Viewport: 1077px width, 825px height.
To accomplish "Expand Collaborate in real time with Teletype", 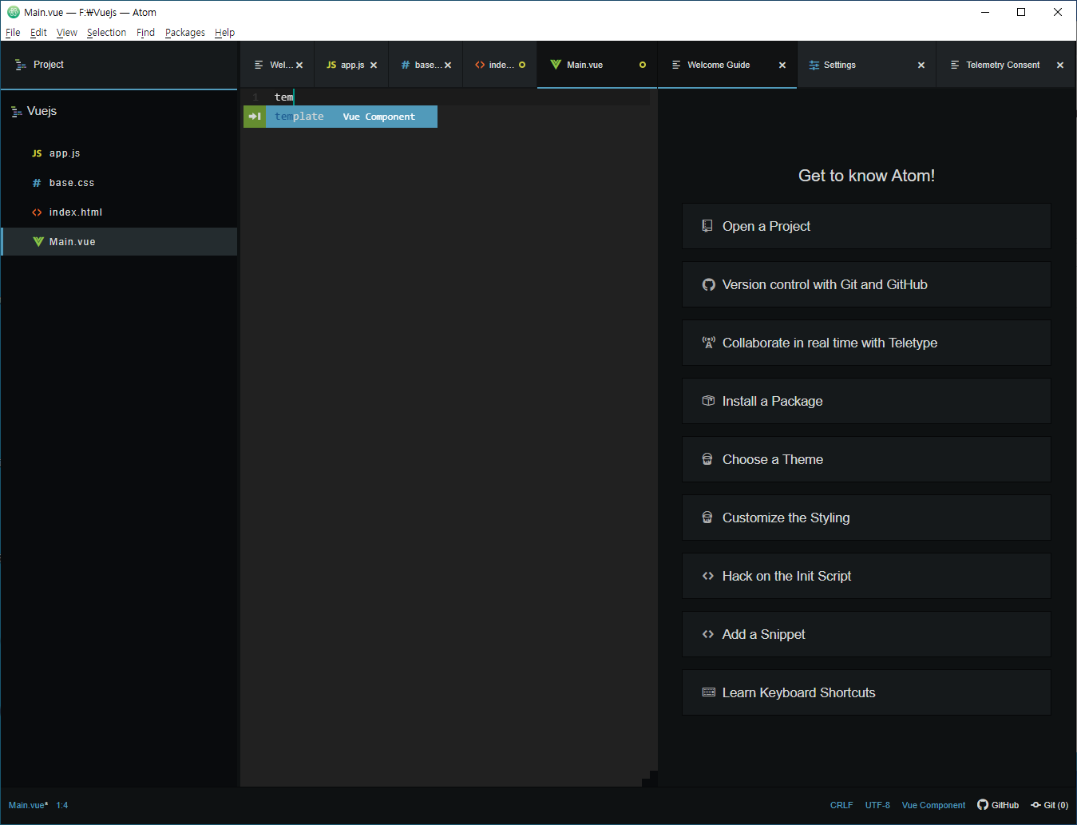I will pyautogui.click(x=866, y=343).
